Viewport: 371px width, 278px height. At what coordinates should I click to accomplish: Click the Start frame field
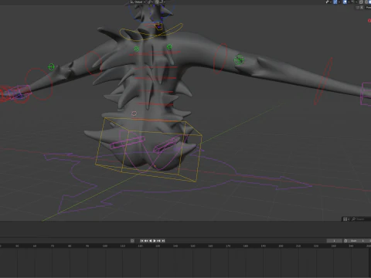(x=358, y=241)
